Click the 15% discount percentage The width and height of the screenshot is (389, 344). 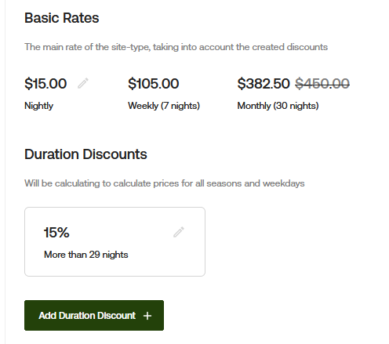[56, 233]
